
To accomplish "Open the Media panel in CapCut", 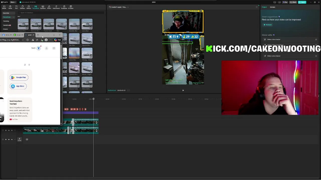I will [4, 7].
